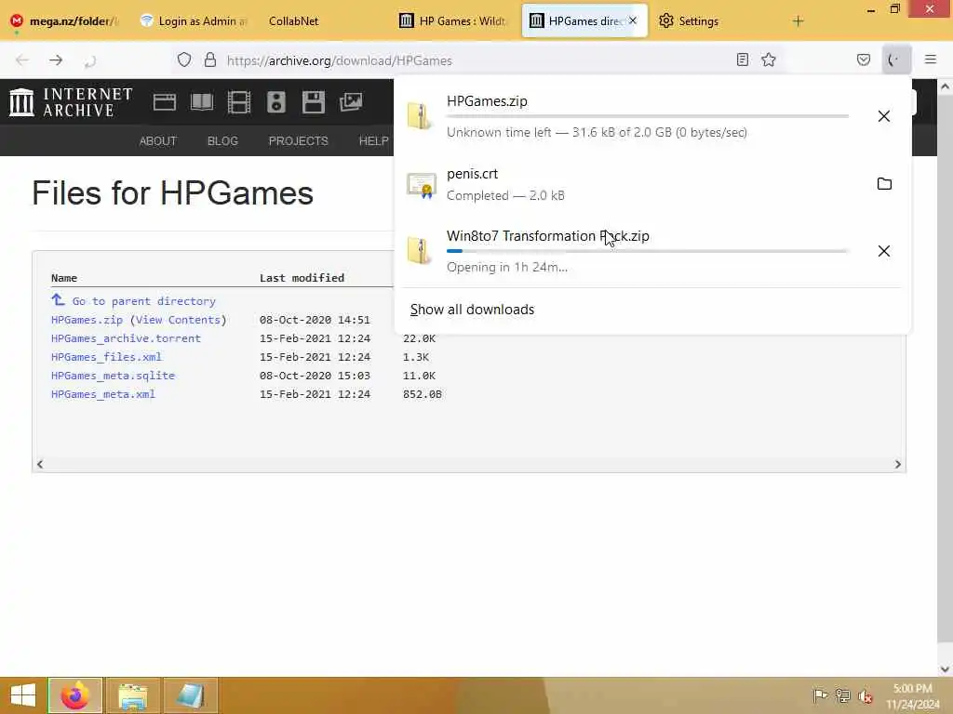The image size is (953, 714).
Task: Open the HPGames_meta.sqlite link
Action: [113, 376]
